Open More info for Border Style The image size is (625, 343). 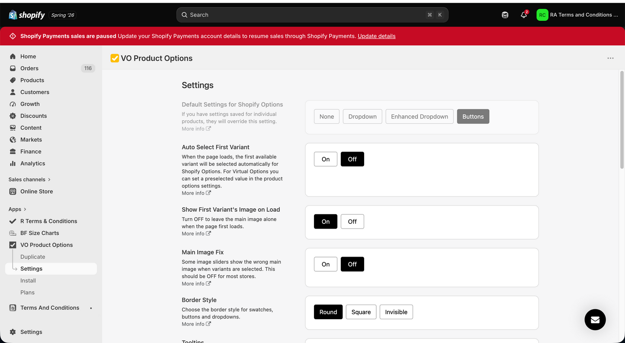coord(196,324)
